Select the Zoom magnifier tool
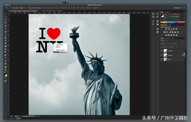191x122 pixels. pyautogui.click(x=5, y=70)
